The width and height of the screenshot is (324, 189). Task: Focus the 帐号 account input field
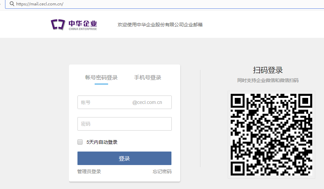104,102
